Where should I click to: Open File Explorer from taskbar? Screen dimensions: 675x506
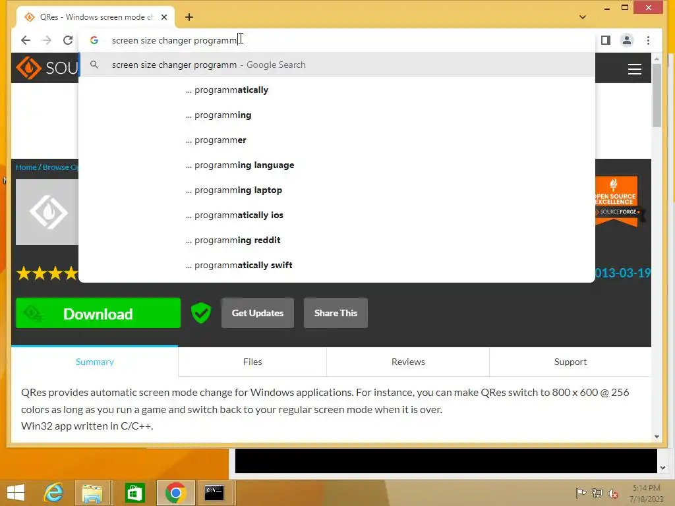(92, 493)
